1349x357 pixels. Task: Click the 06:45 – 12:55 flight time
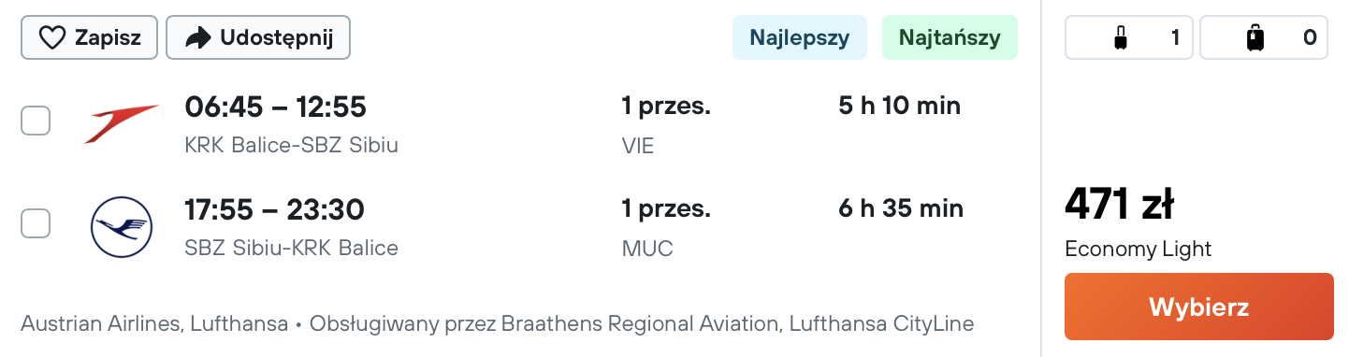[275, 107]
